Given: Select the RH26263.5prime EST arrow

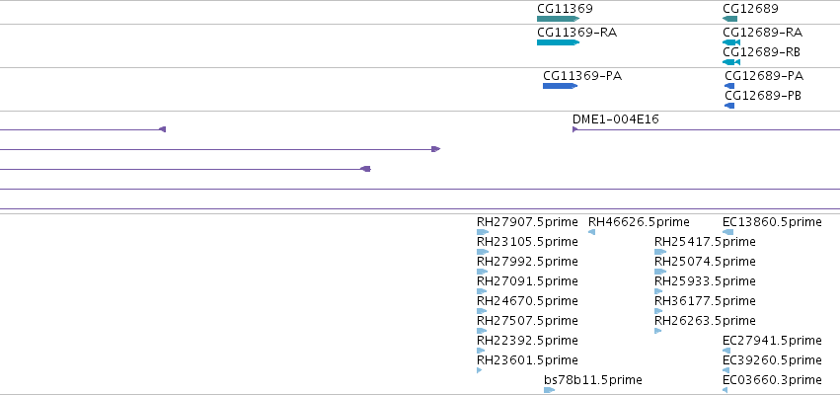Looking at the screenshot, I should (x=657, y=331).
